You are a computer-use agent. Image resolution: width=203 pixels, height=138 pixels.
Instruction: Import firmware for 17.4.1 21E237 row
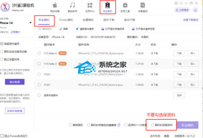193,74
